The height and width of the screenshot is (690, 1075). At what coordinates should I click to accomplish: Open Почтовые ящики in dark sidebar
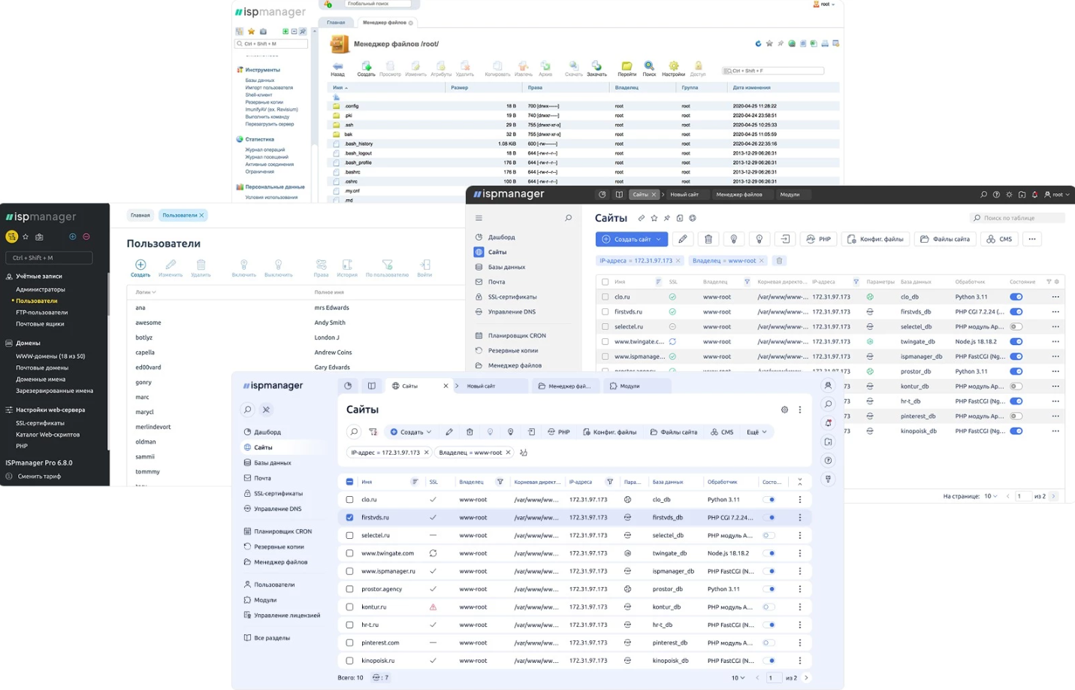[x=40, y=324]
